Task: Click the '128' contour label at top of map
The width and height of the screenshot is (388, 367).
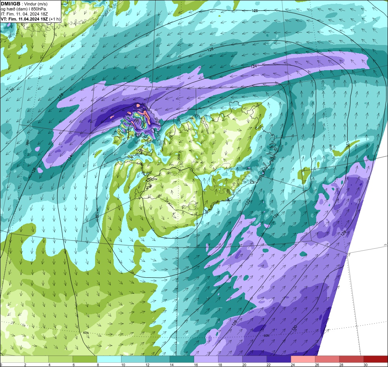Action: pos(255,10)
